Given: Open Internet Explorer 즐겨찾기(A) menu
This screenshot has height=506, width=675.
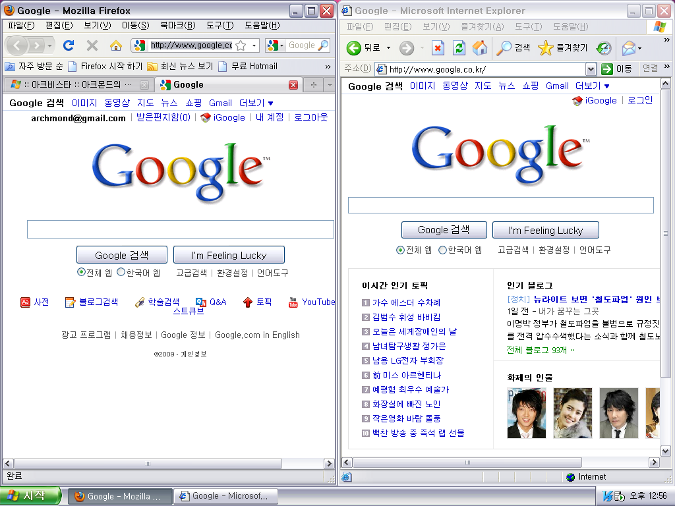Looking at the screenshot, I should 482,26.
